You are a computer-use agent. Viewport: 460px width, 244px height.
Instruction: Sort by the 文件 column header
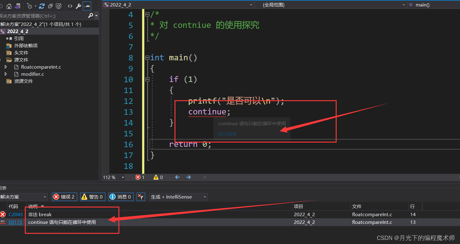(357, 206)
